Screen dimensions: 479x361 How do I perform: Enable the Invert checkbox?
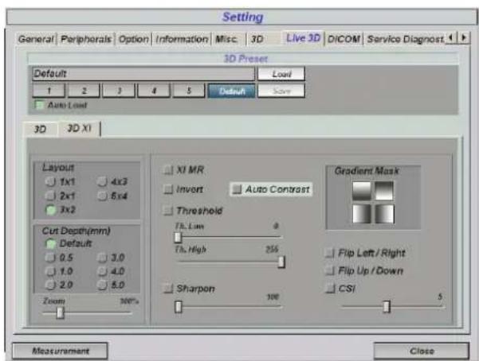pyautogui.click(x=168, y=189)
